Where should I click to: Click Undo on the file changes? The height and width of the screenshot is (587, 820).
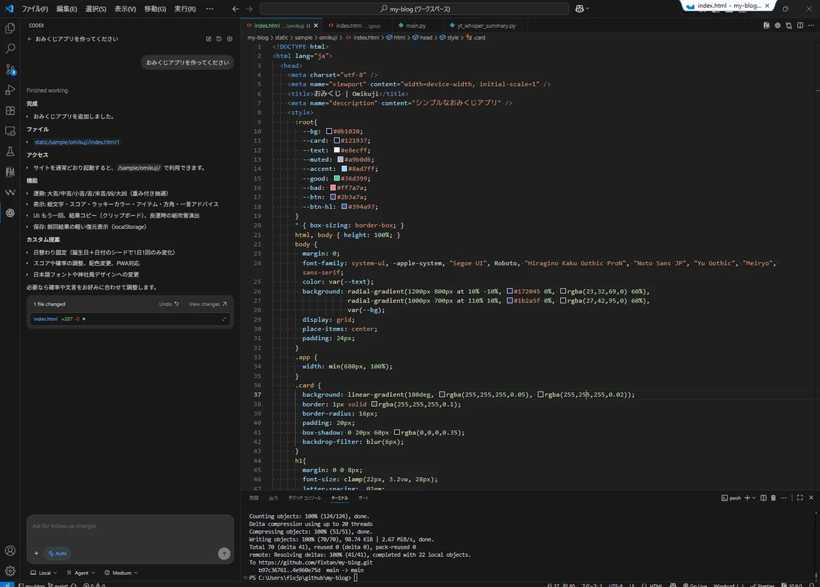tap(169, 304)
